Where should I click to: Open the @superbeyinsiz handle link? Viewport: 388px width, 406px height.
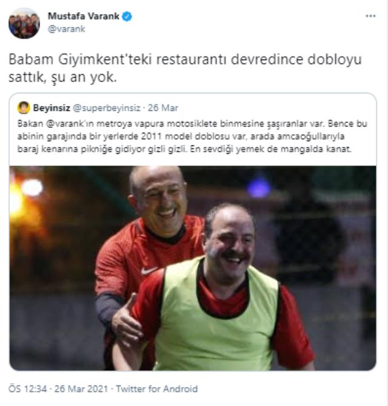pyautogui.click(x=107, y=108)
